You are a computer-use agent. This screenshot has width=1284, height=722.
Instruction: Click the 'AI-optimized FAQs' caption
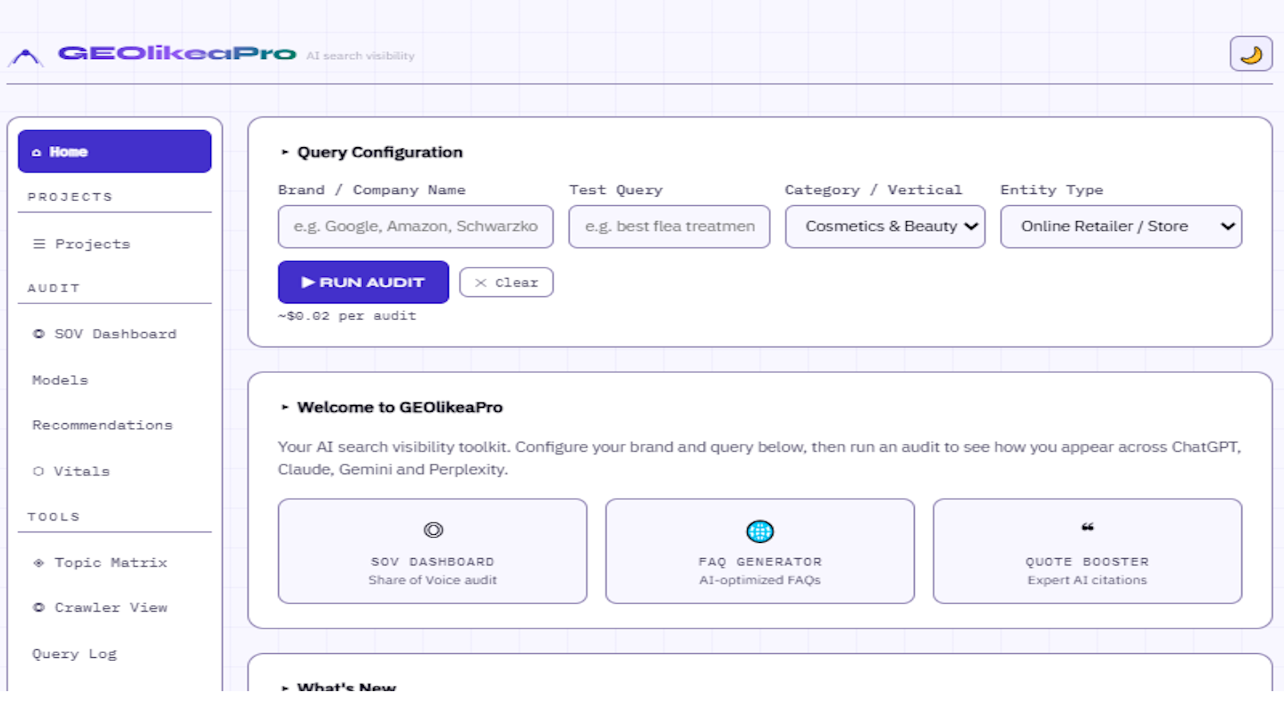tap(760, 580)
